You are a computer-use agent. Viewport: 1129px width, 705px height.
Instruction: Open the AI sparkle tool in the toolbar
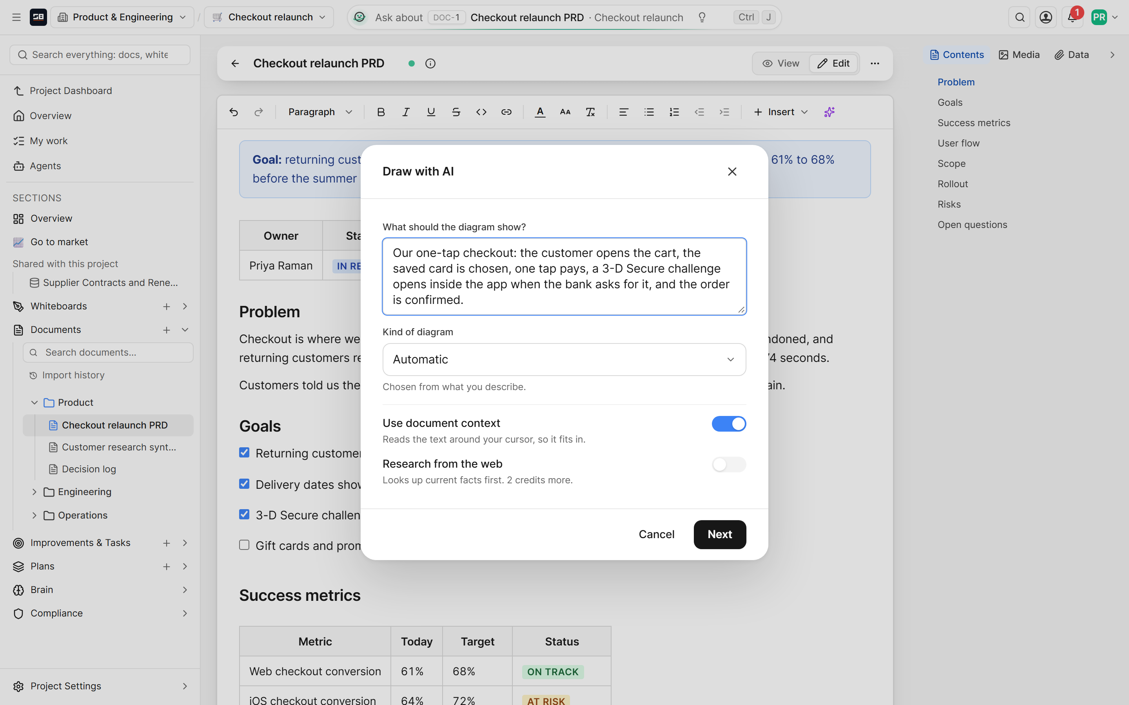[829, 112]
